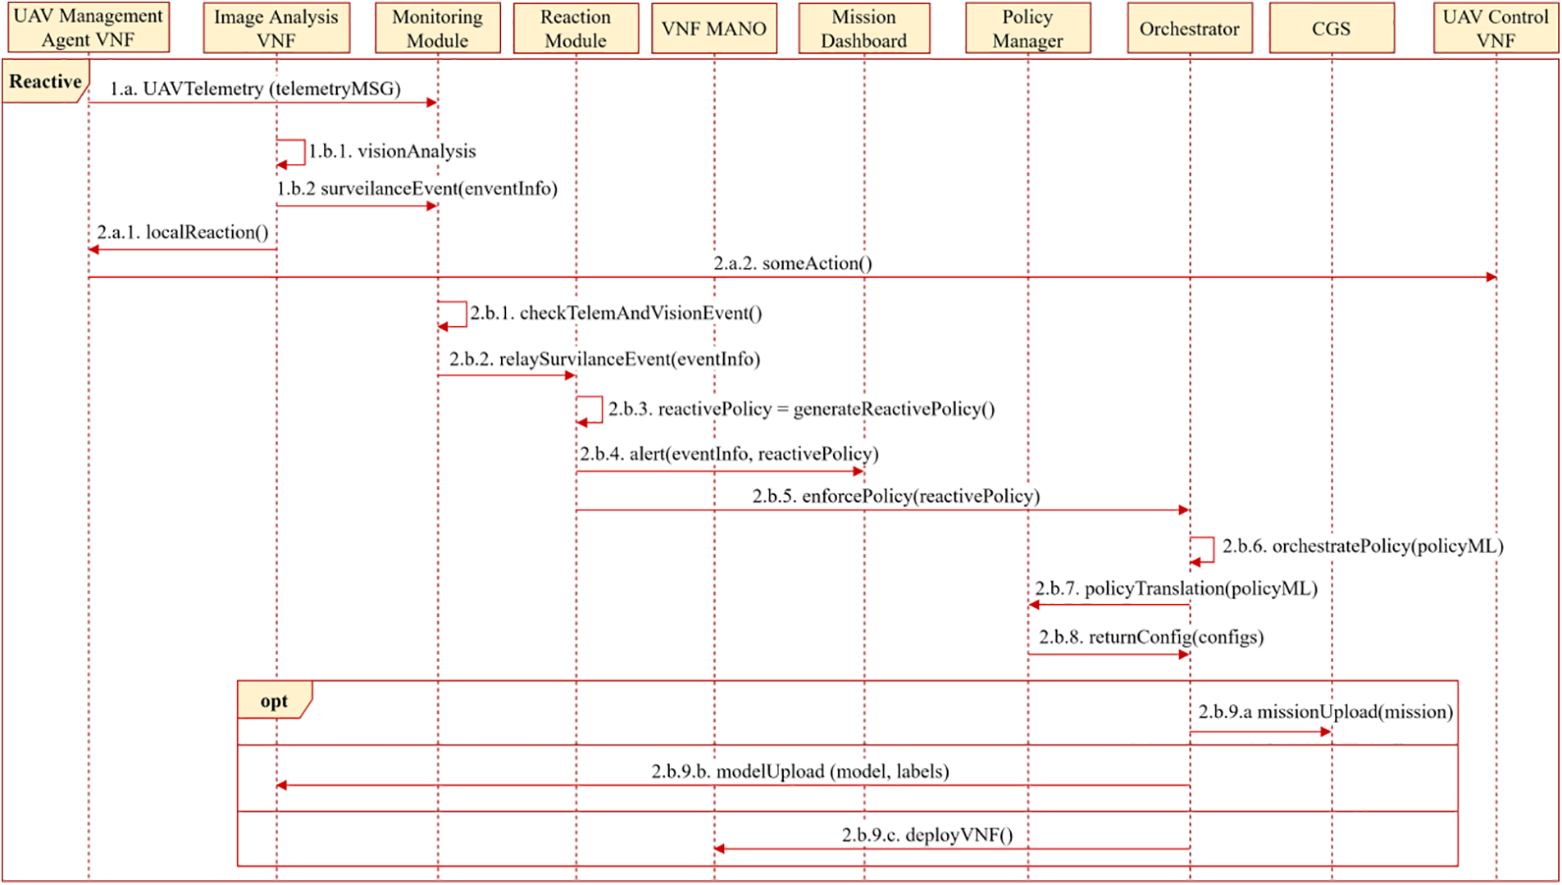Screen dimensions: 1562x885
Task: Click the 2.b.7. policyTranslation(policyML) label
Action: 1176,588
